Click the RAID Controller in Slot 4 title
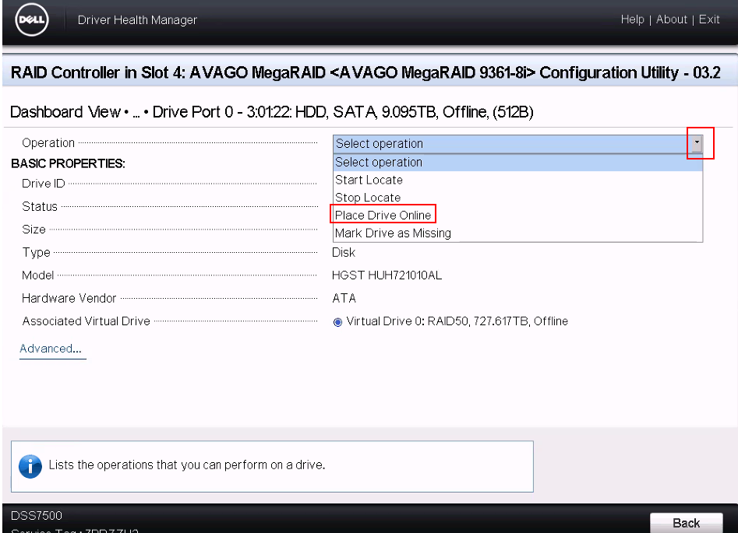 [x=365, y=73]
